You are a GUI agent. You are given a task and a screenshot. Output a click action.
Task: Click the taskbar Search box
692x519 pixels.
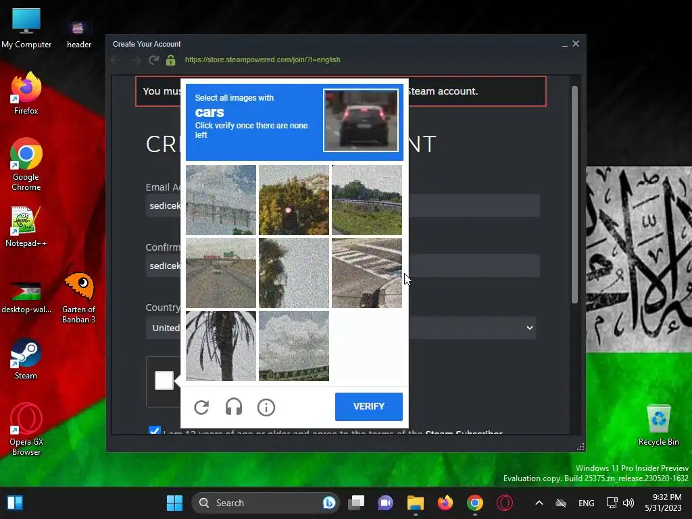pyautogui.click(x=265, y=503)
